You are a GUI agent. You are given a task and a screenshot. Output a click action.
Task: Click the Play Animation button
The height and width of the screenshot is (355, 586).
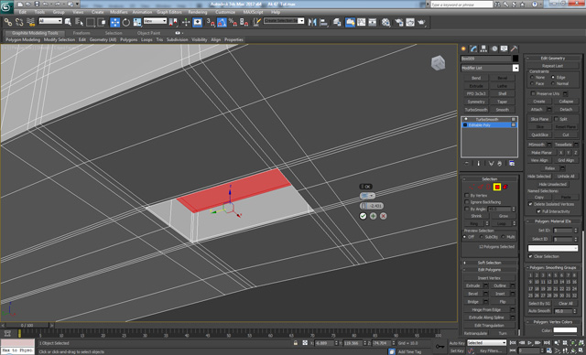coord(529,343)
